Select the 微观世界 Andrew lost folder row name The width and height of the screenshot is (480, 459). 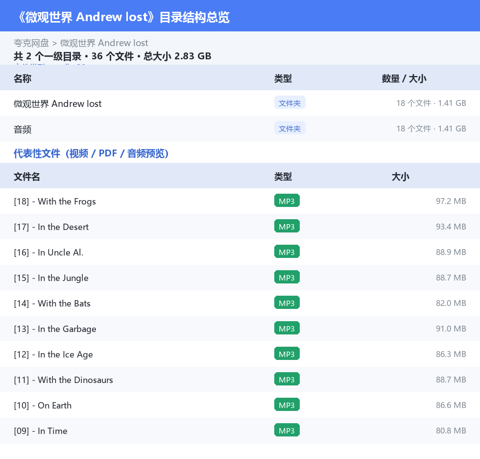[x=58, y=103]
